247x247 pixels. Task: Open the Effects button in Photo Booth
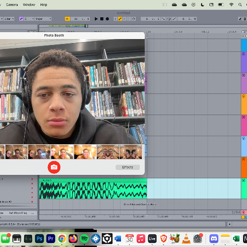pos(127,167)
